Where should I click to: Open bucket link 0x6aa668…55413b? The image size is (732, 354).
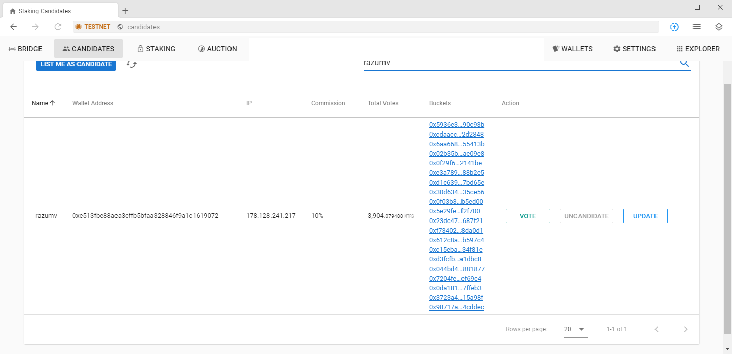pyautogui.click(x=456, y=144)
